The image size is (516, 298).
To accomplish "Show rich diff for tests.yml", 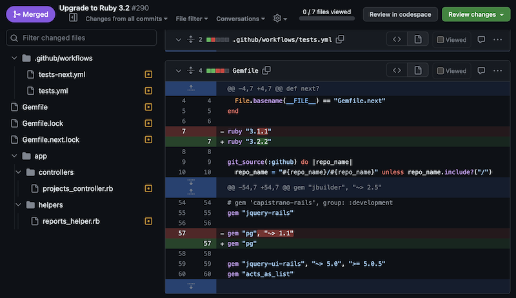I will pos(417,39).
